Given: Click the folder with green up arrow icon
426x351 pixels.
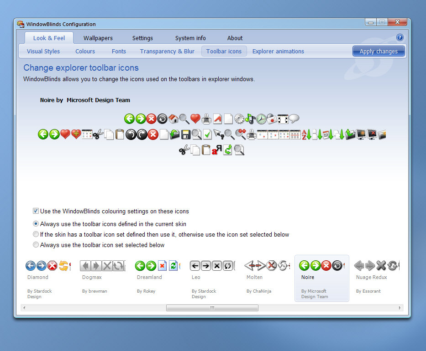Looking at the screenshot, I should [x=350, y=134].
